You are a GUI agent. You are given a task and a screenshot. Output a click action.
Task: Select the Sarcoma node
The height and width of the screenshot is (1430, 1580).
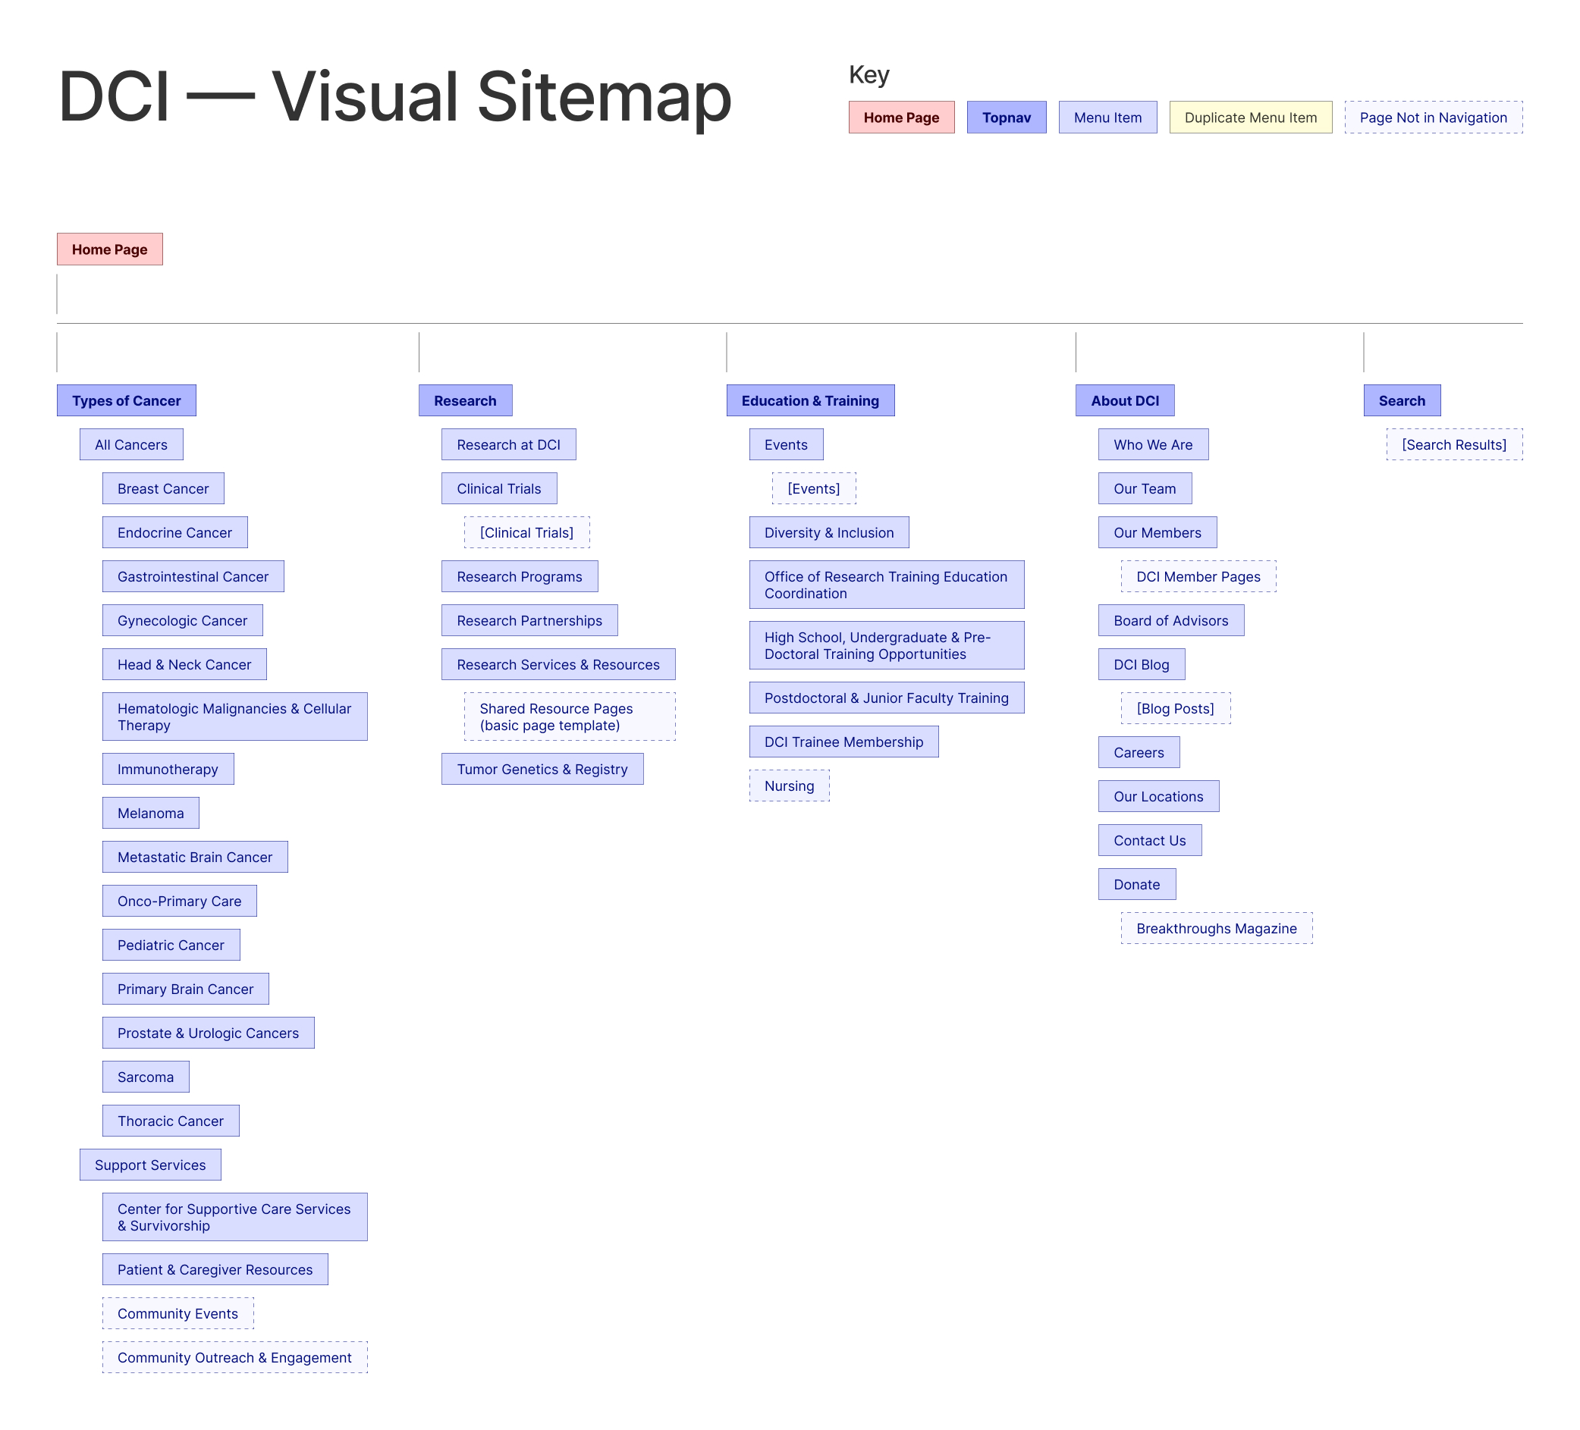point(146,1077)
